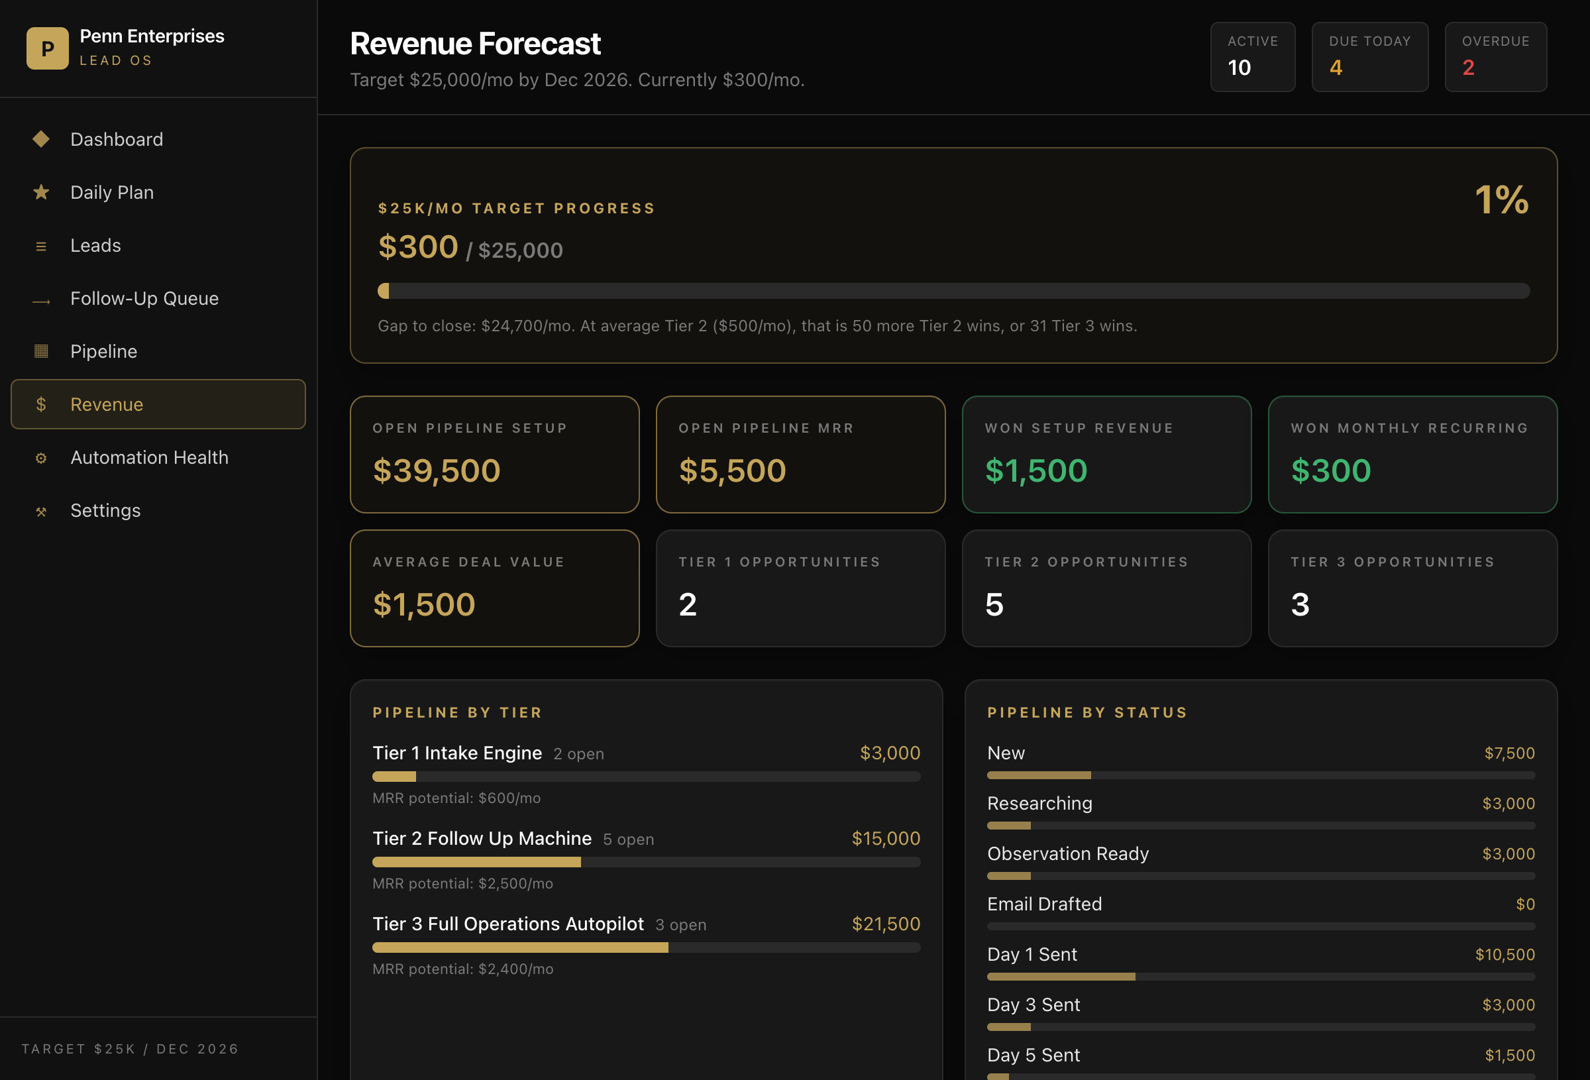Click the Won Monthly Recurring card
Viewport: 1590px width, 1080px height.
point(1413,455)
